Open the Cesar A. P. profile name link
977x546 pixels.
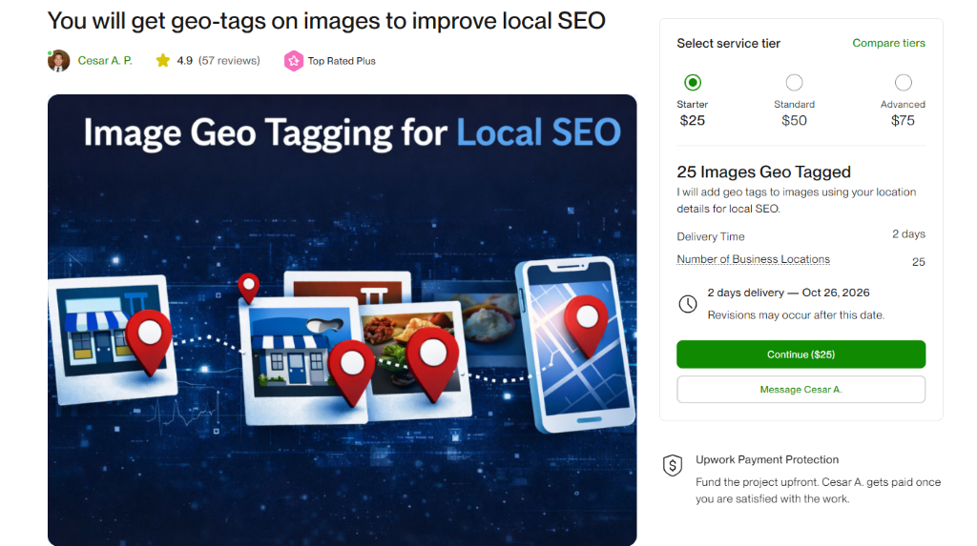tap(105, 60)
